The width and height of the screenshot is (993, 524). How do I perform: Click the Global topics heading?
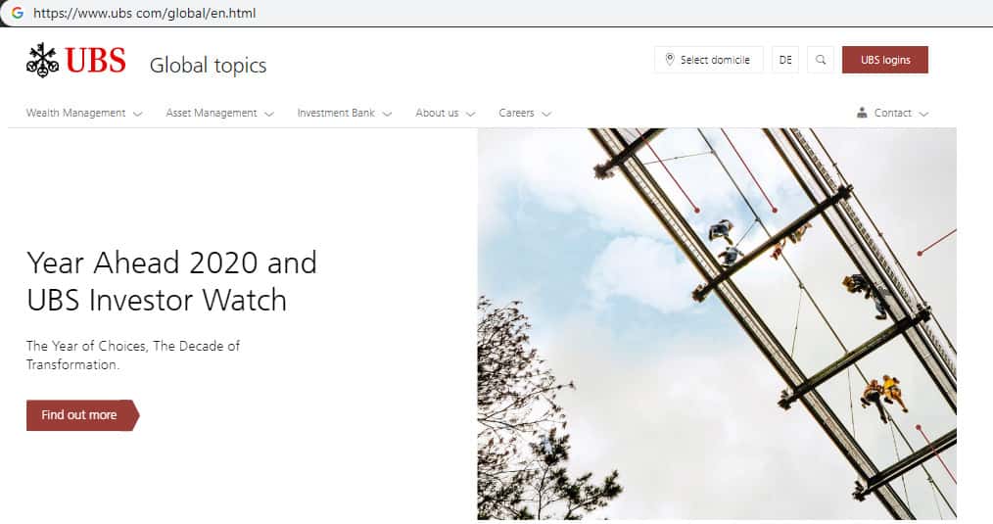click(208, 66)
